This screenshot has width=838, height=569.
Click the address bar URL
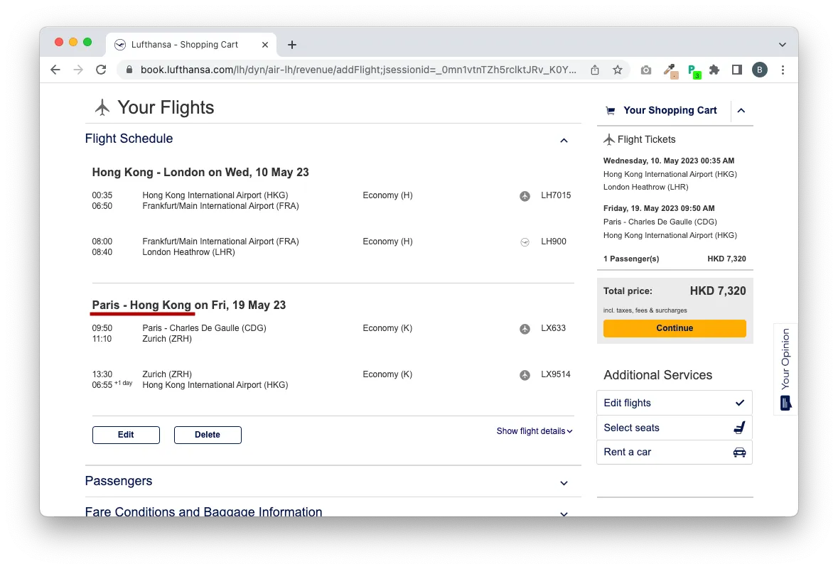tap(358, 70)
